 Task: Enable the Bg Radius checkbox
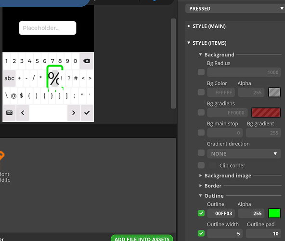[201, 72]
